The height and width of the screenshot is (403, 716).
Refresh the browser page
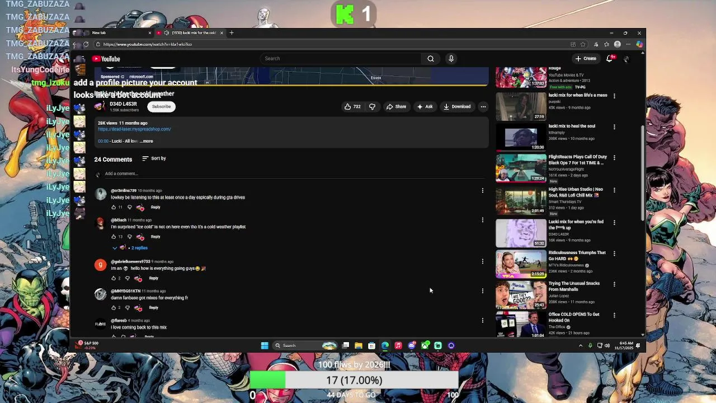(x=86, y=44)
